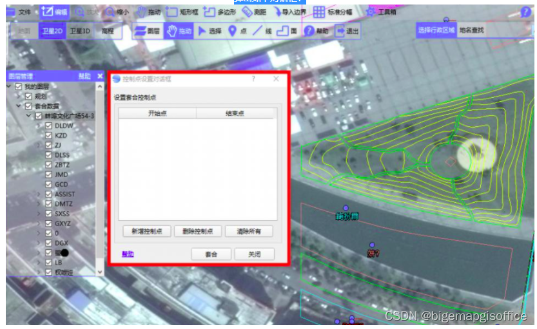Expand the GXYZ layer node
Viewport: 537px width, 329px height.
click(39, 223)
